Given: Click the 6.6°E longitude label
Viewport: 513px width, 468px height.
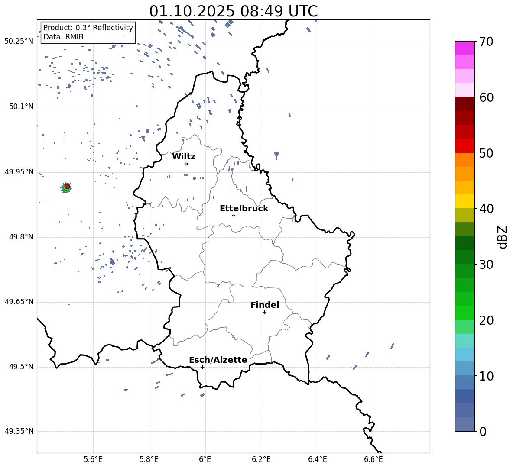Looking at the screenshot, I should click(373, 459).
